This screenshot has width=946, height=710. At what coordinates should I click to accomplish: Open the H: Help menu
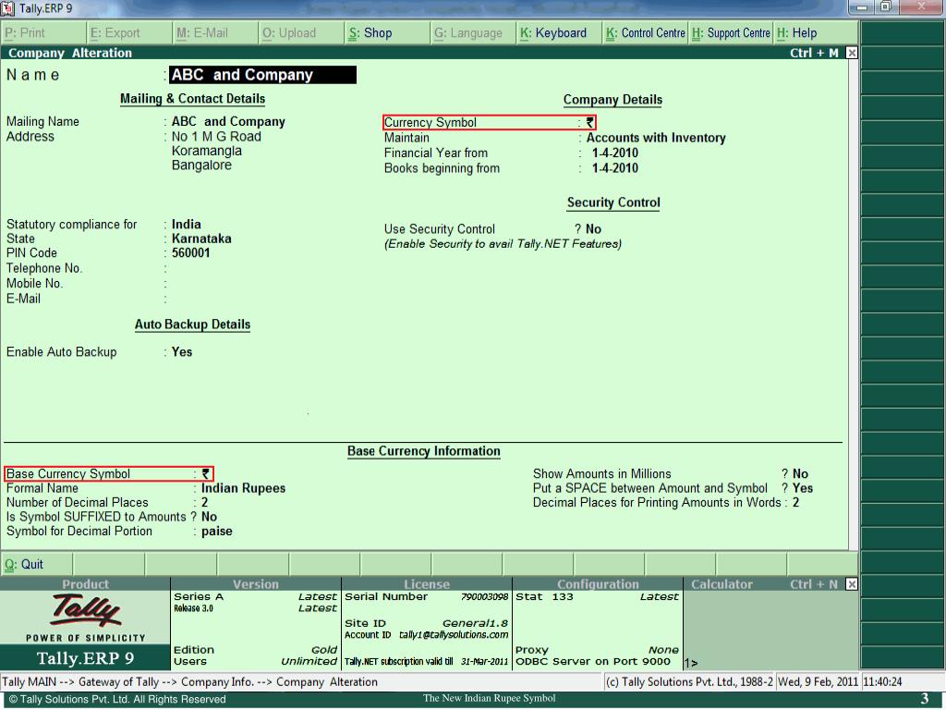pyautogui.click(x=816, y=33)
